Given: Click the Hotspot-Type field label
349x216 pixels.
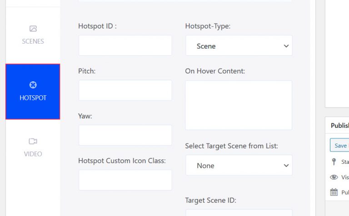Looking at the screenshot, I should [x=208, y=26].
